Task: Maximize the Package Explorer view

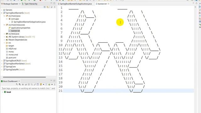Action: (x=54, y=3)
